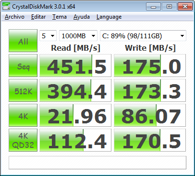The height and width of the screenshot is (176, 195).
Task: Open the C: drive selection dropdown
Action: coord(143,36)
